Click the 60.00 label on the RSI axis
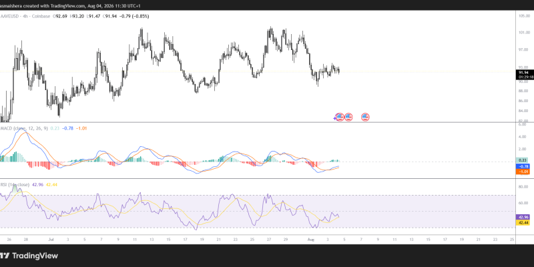This screenshot has height=267, width=534. coord(524,203)
